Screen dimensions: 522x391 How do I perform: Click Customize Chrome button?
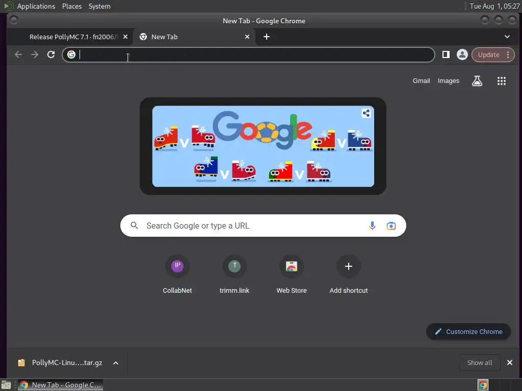(468, 332)
